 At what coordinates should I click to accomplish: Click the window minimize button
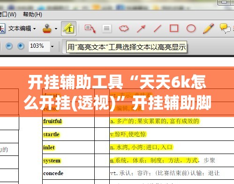224,2
